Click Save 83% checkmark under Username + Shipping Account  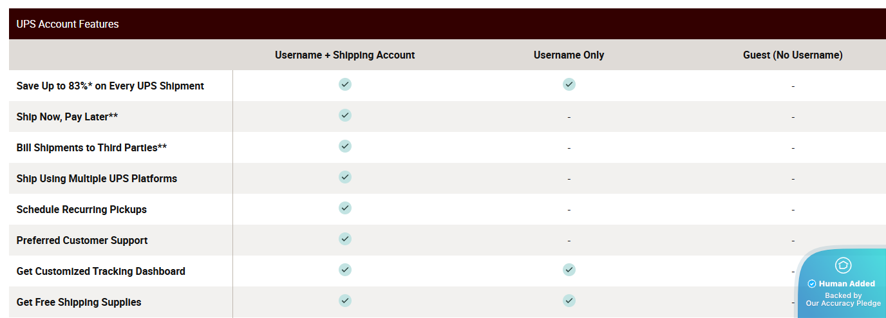345,84
